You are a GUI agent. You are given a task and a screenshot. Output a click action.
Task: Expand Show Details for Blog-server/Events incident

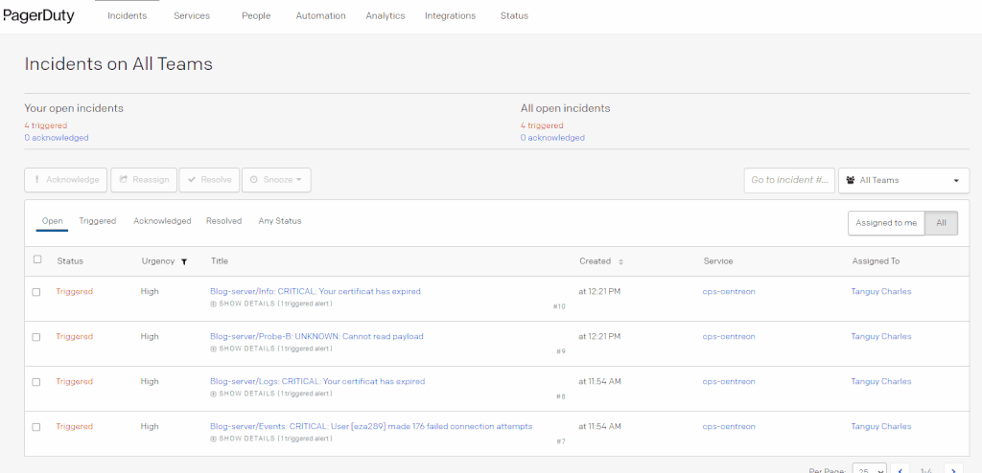270,439
